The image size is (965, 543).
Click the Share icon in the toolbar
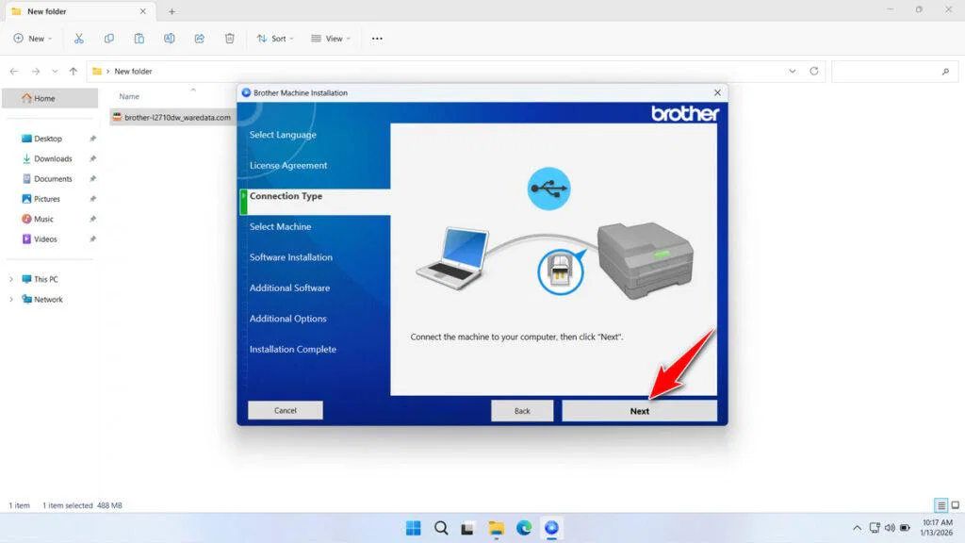click(x=199, y=38)
